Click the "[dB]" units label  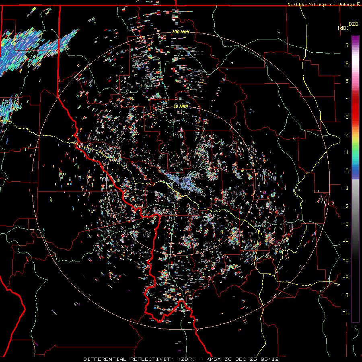pyautogui.click(x=343, y=28)
